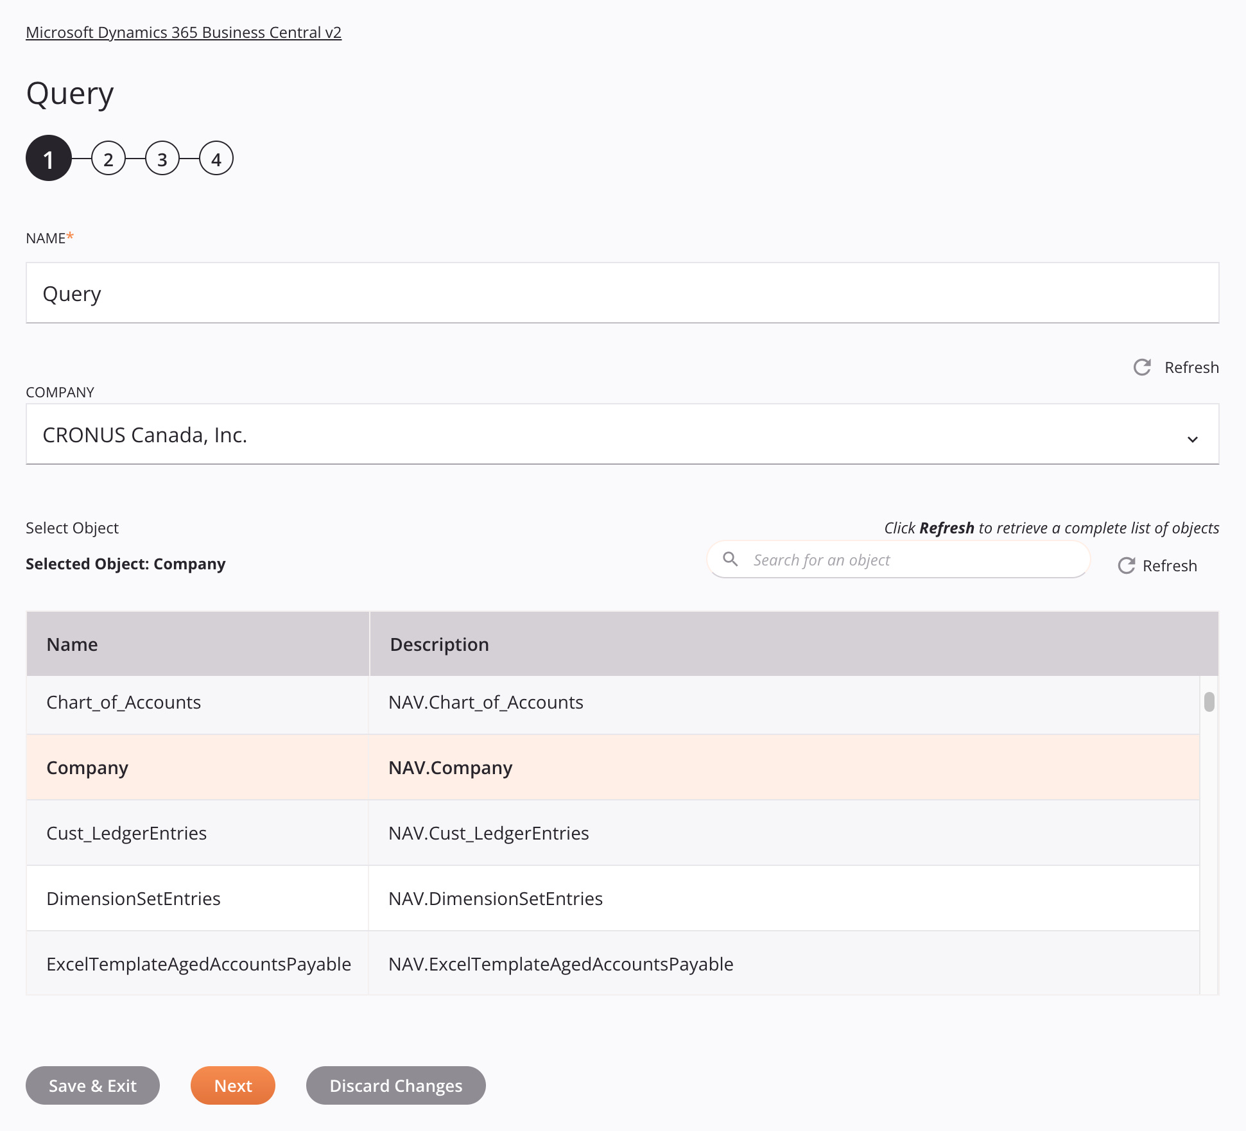Click the Refresh icon near Company field
The width and height of the screenshot is (1246, 1131).
point(1143,367)
